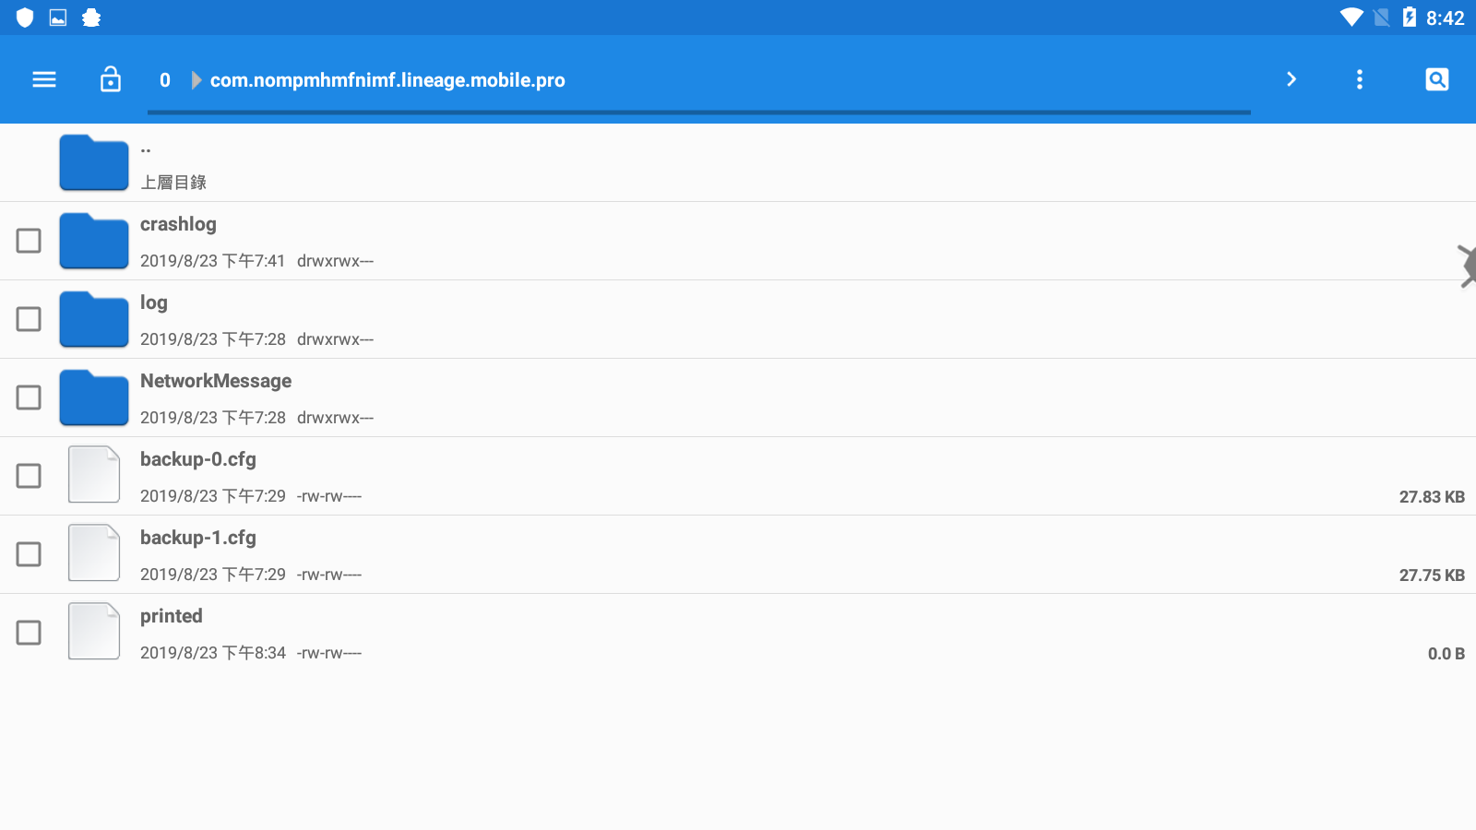Check the NetworkMessage folder checkbox

[x=29, y=397]
